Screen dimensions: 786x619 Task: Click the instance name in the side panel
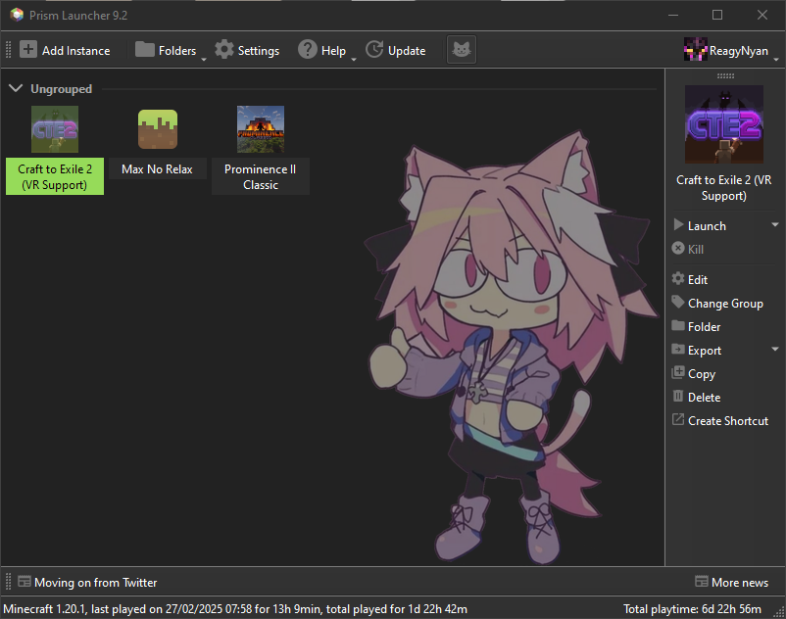(724, 188)
